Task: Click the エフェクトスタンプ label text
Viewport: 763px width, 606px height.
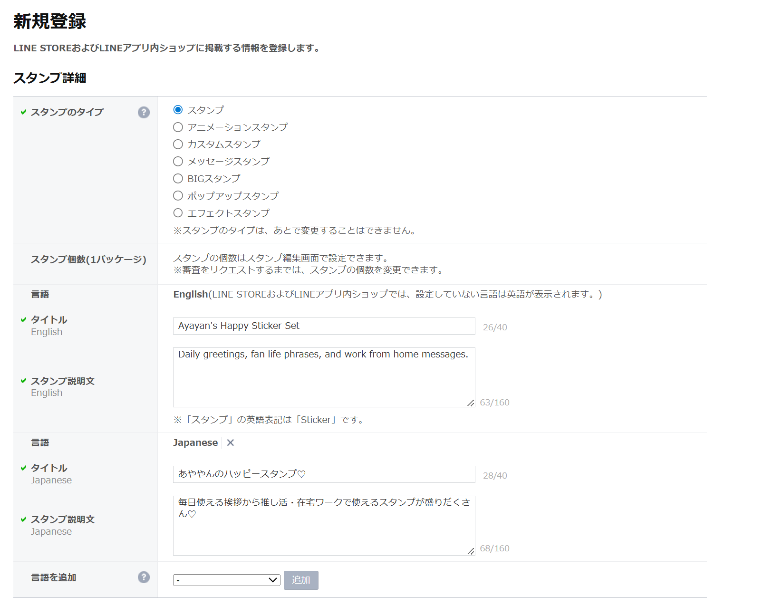Action: (228, 213)
